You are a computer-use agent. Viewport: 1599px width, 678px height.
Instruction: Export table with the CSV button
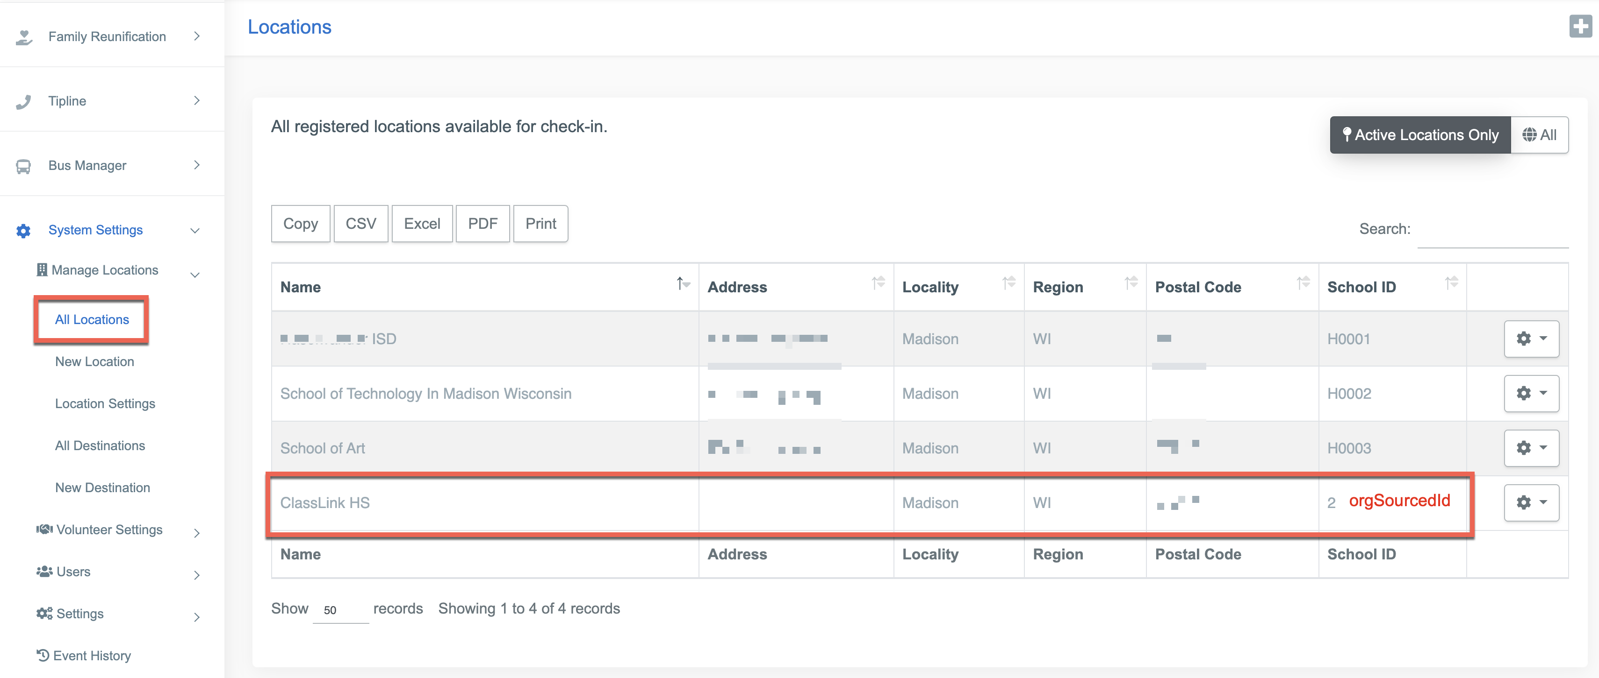(360, 224)
